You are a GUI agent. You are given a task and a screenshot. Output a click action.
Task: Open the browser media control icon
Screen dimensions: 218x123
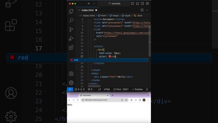pos(136,100)
